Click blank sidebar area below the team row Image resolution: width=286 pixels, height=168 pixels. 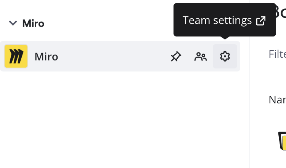tap(114, 122)
